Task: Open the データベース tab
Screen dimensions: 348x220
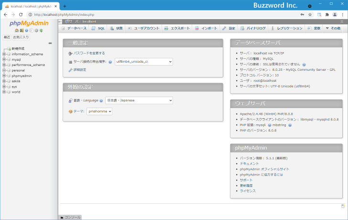Action: tap(74, 28)
